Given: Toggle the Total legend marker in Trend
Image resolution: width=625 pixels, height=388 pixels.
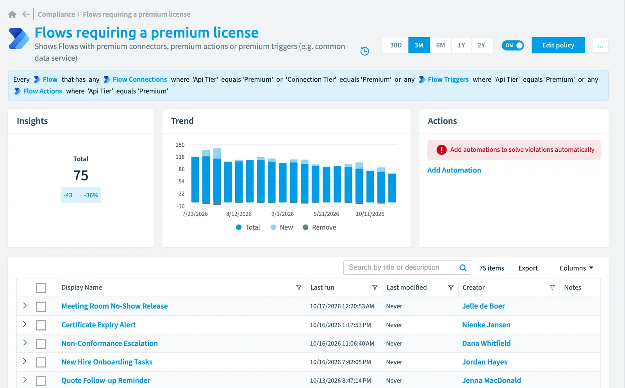Looking at the screenshot, I should (x=239, y=227).
